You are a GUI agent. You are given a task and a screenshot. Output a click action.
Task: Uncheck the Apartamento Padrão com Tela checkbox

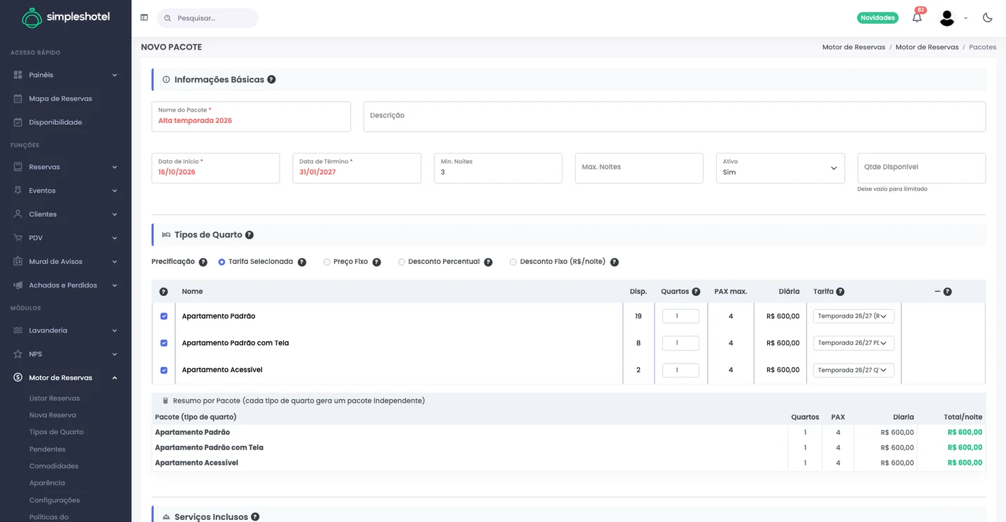tap(164, 343)
